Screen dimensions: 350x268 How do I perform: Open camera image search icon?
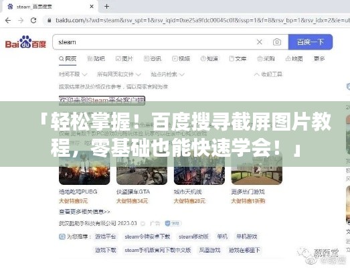click(x=277, y=42)
